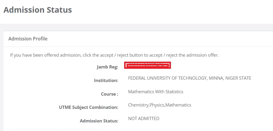Click the Course field label

[109, 94]
